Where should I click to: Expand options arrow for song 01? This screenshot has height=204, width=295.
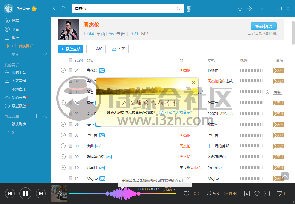[x=63, y=70]
